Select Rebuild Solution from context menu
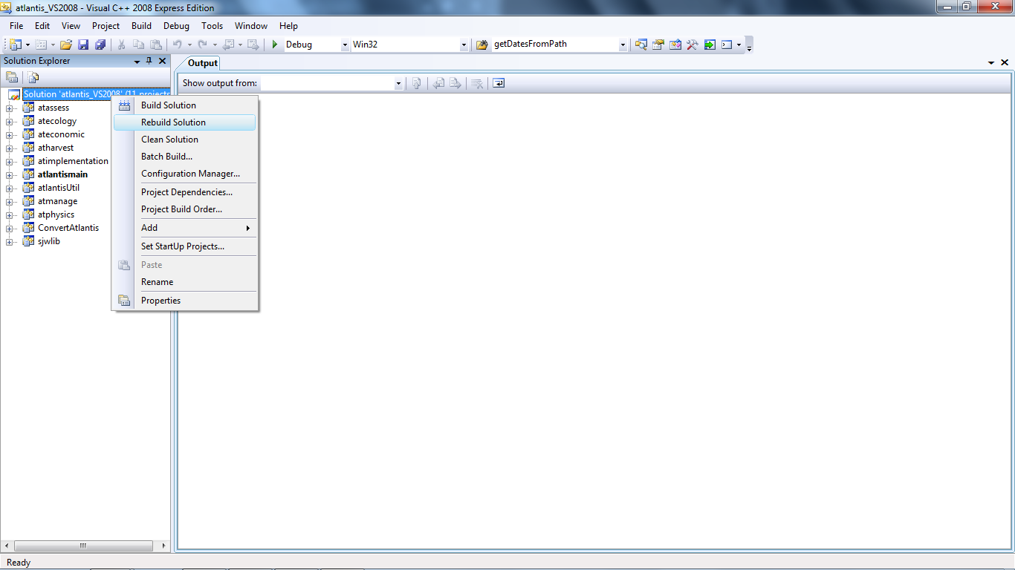The height and width of the screenshot is (570, 1015). pos(173,122)
